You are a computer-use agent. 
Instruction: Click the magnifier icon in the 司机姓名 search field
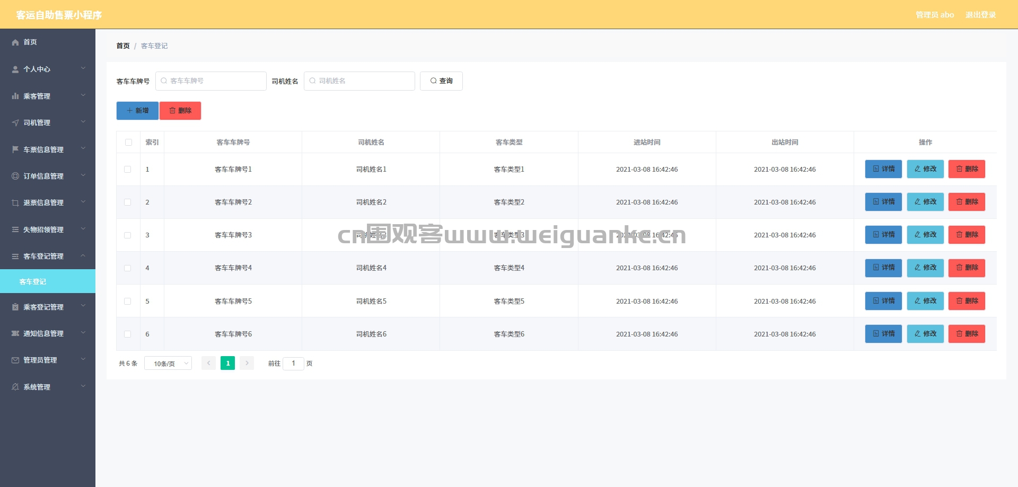(x=312, y=81)
